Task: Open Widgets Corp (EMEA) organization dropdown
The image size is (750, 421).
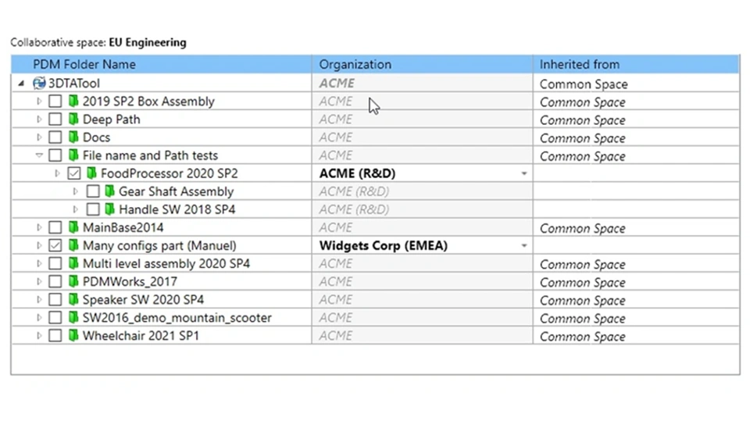Action: coord(524,246)
